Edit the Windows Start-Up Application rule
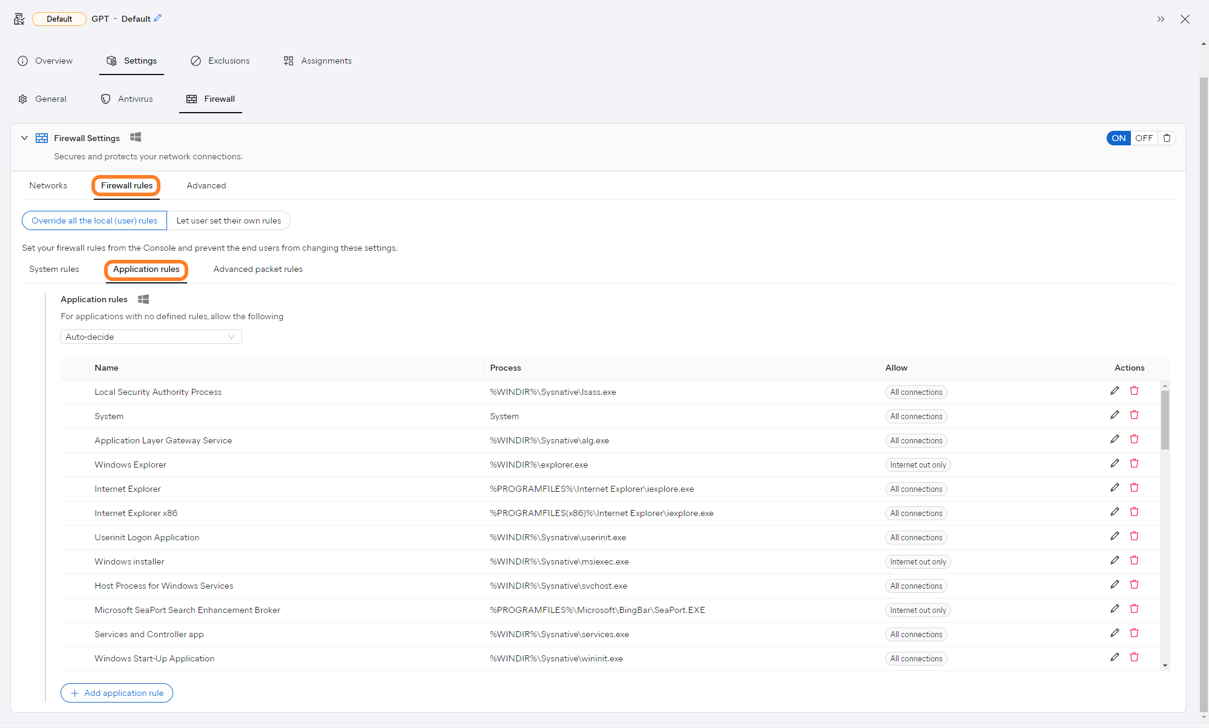The width and height of the screenshot is (1209, 728). point(1115,657)
